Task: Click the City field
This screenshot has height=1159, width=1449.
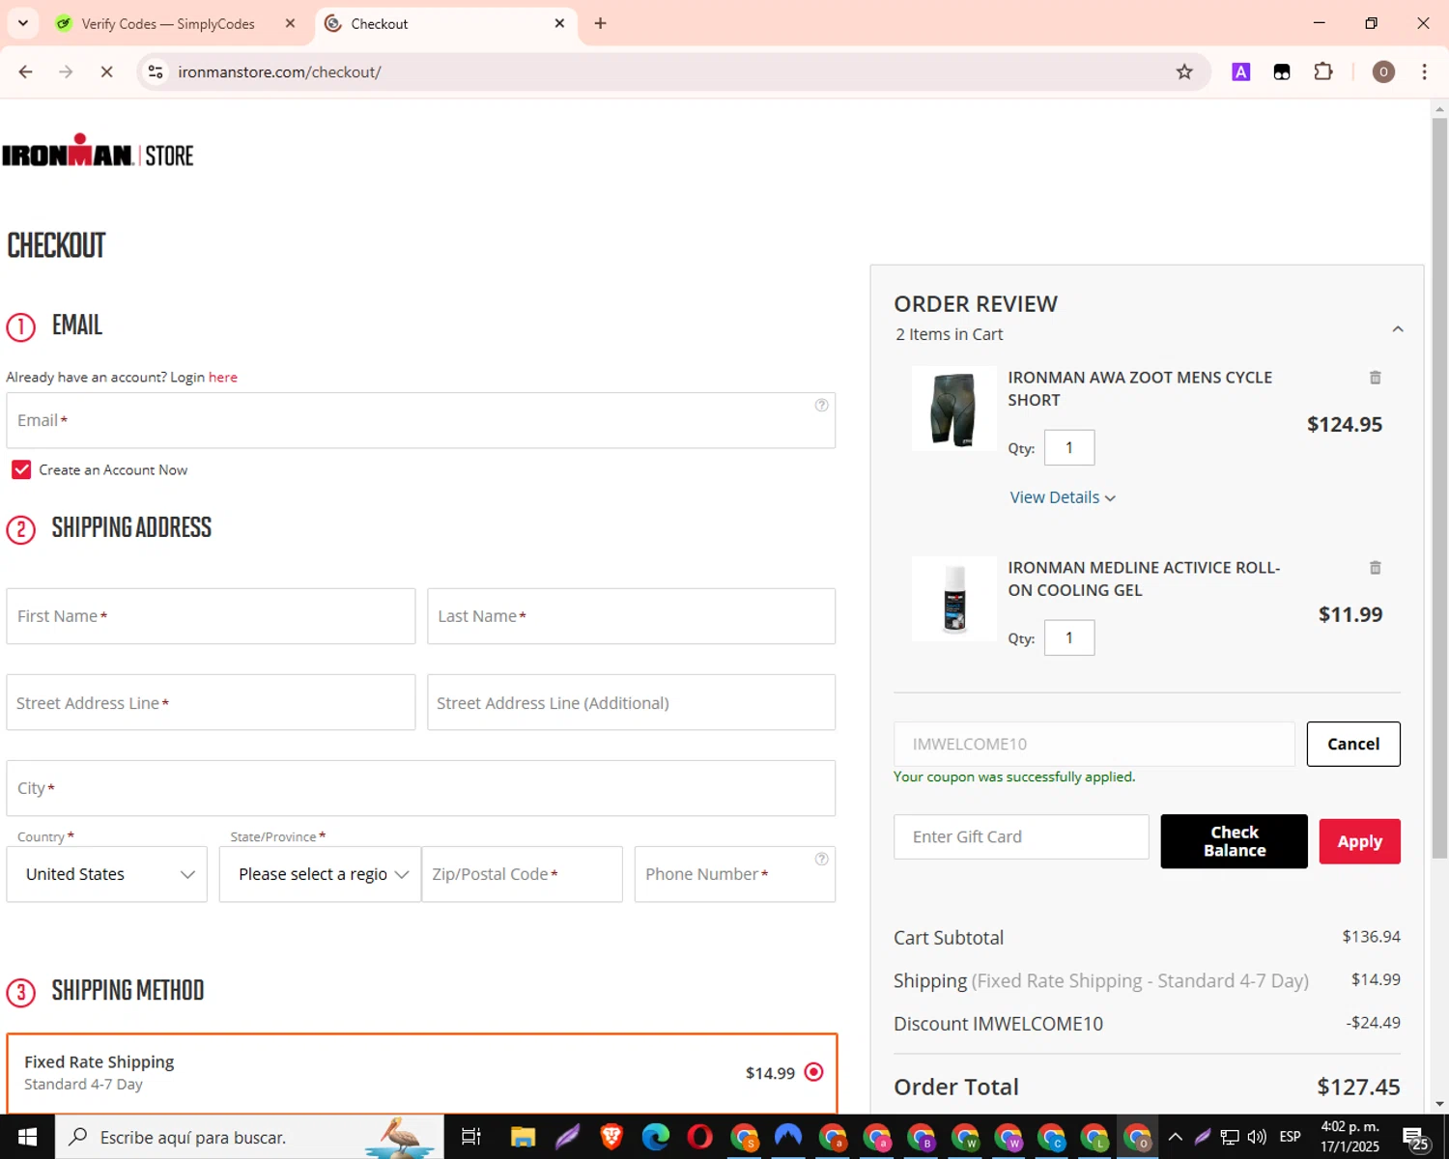Action: pos(421,788)
